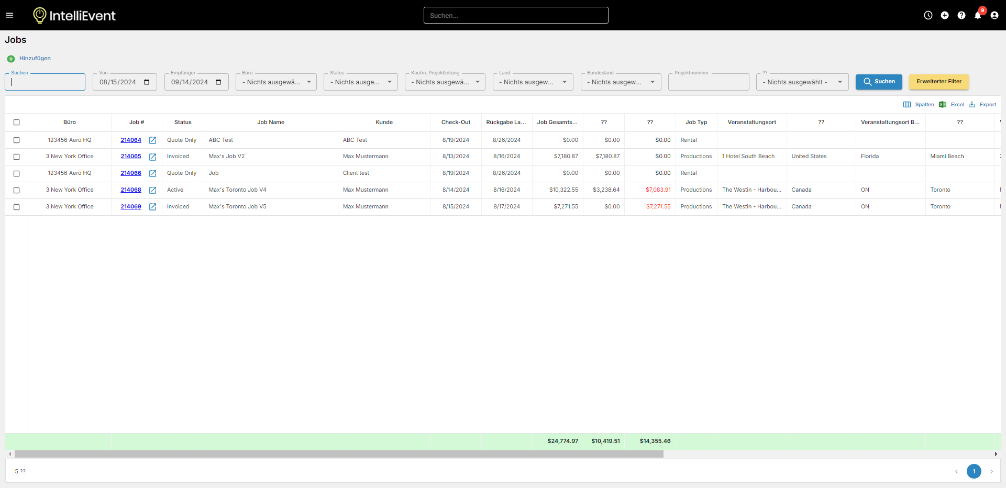Click the blue Suchen button
The width and height of the screenshot is (1006, 488).
tap(879, 82)
